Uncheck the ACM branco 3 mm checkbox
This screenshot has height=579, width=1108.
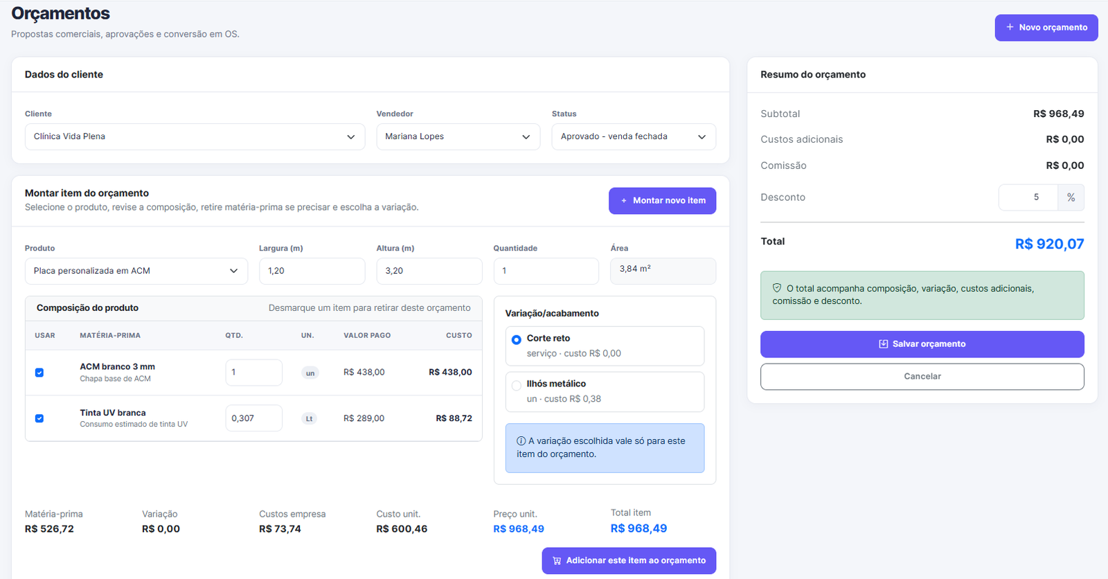39,373
